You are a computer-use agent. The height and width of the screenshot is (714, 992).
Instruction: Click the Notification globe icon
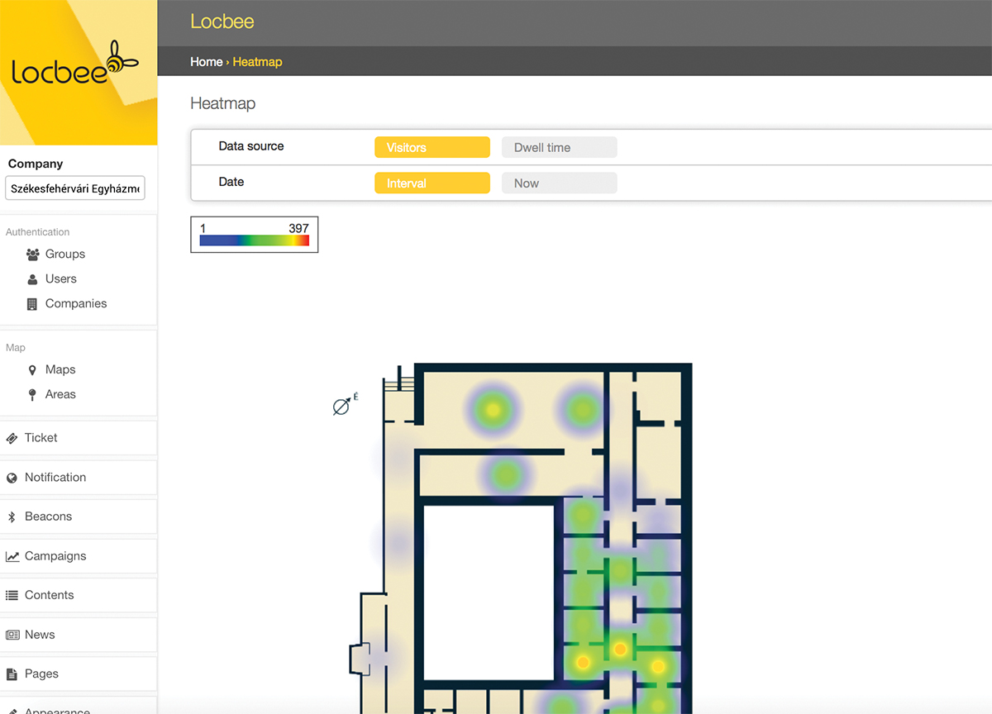[x=12, y=478]
